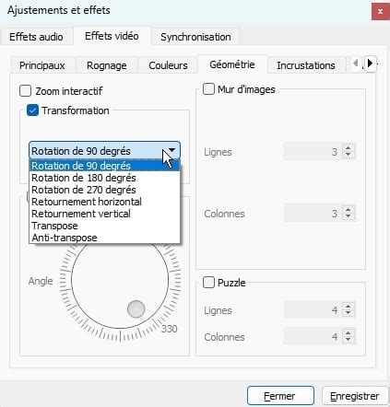The image size is (390, 407).
Task: Click Puzzle Lignes value field
Action: [x=312, y=309]
